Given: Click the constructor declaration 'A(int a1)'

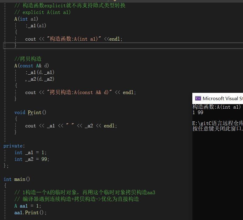Looking at the screenshot, I should (x=26, y=19).
